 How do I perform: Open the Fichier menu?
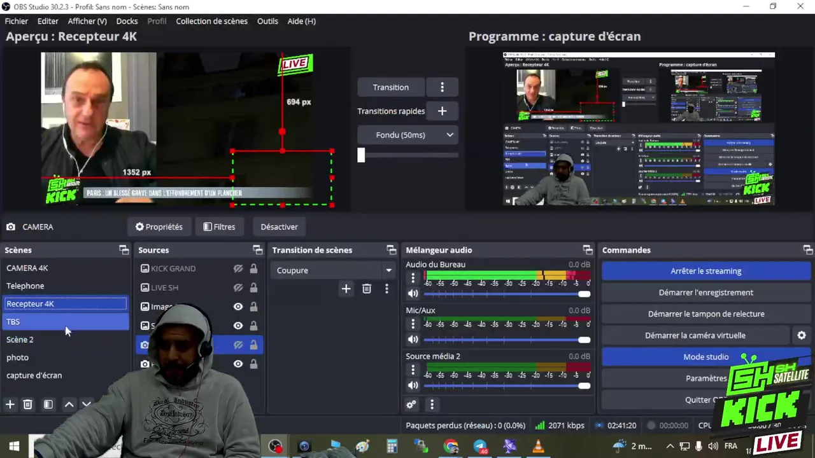(17, 21)
